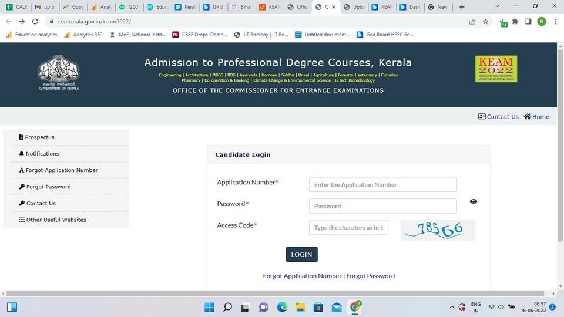Open the Forgot Password link below login

click(370, 276)
